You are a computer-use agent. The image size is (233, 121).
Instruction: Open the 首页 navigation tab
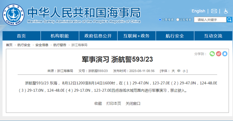pyautogui.click(x=21, y=36)
